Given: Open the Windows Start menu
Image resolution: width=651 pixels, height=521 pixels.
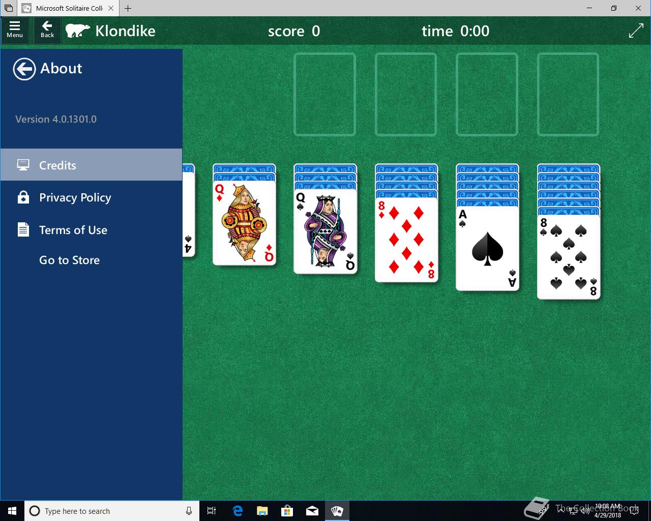Looking at the screenshot, I should [x=12, y=511].
